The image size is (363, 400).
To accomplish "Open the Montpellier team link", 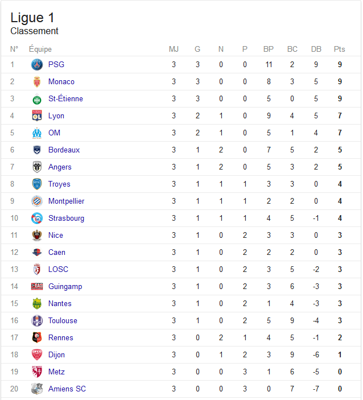I will click(x=67, y=201).
